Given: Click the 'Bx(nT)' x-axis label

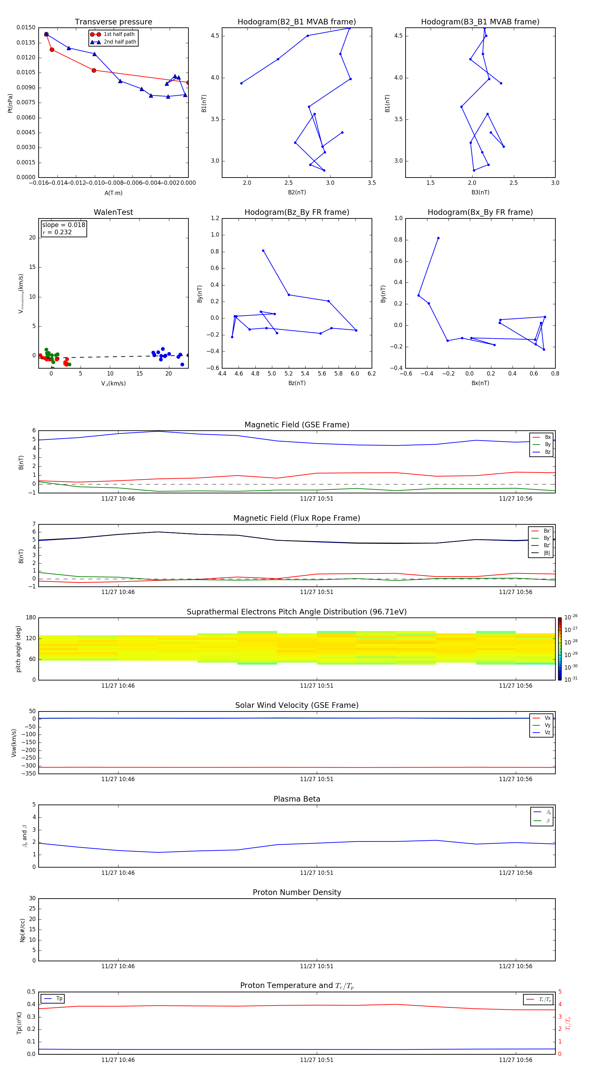Looking at the screenshot, I should (480, 383).
